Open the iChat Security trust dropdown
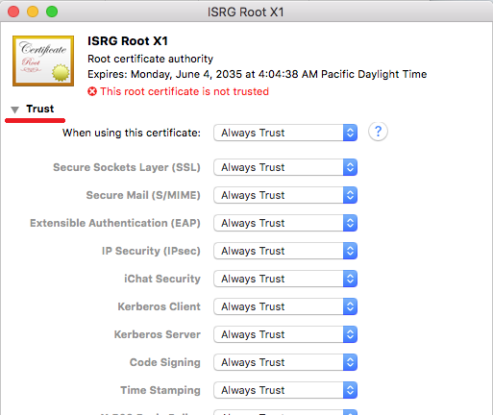This screenshot has width=493, height=415. pos(285,279)
